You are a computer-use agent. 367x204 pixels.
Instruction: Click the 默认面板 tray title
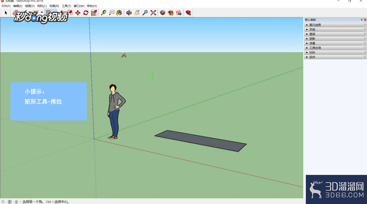click(310, 20)
